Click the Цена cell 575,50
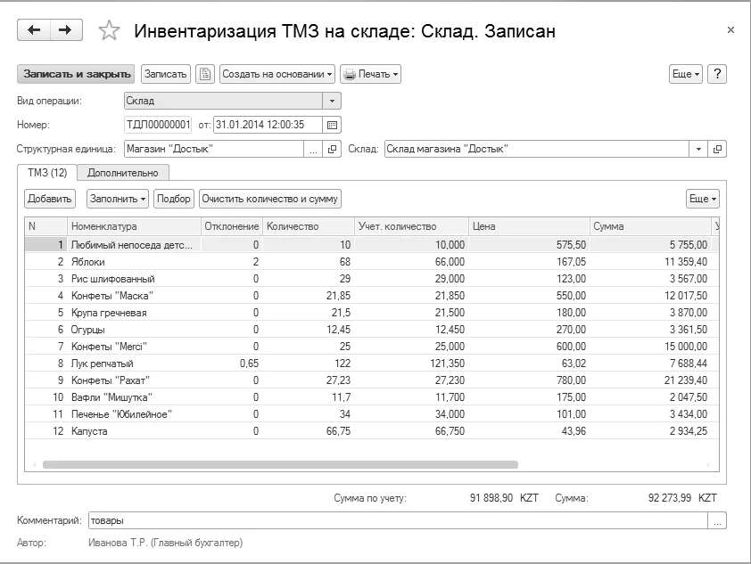 tap(529, 245)
